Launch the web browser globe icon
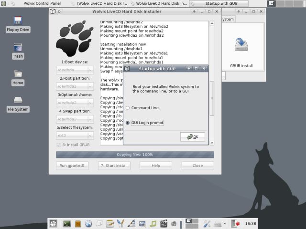This screenshot has width=306, height=229. (88, 224)
